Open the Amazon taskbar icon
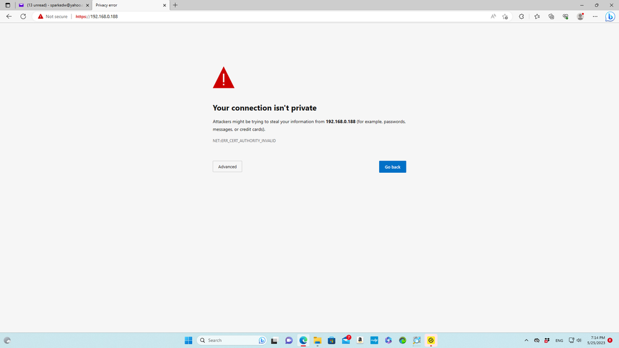The height and width of the screenshot is (348, 619). pos(360,340)
